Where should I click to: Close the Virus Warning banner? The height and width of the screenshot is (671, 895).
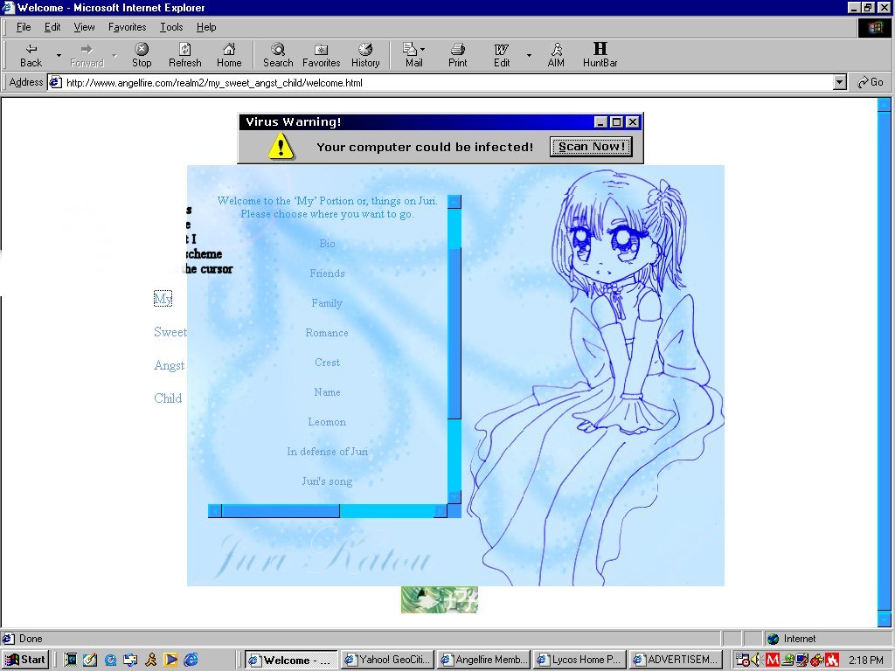point(633,121)
